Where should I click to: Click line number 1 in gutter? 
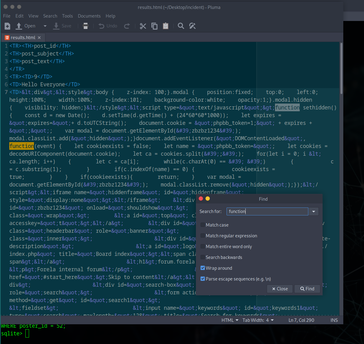click(x=6, y=46)
